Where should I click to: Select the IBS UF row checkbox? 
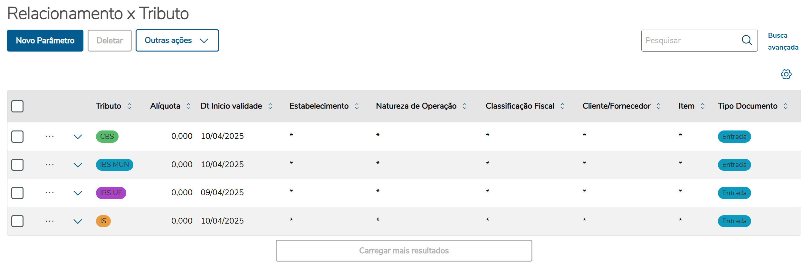[x=17, y=193]
